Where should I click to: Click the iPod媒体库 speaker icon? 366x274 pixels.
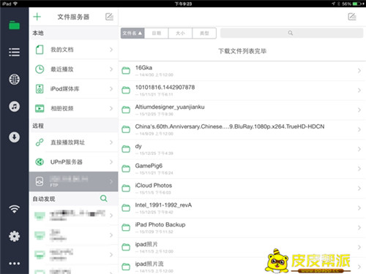click(x=40, y=89)
